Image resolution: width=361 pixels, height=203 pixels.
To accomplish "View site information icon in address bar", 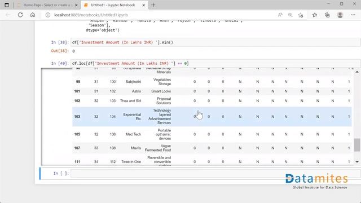I will 47,15.
